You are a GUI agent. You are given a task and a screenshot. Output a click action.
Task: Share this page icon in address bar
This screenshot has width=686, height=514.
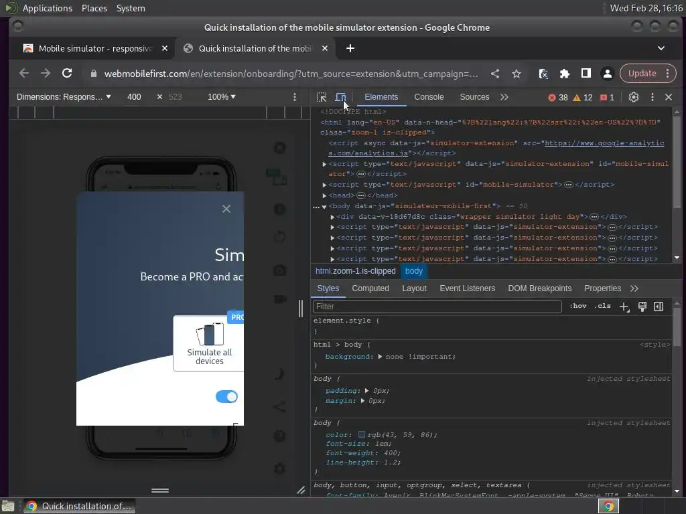[495, 74]
